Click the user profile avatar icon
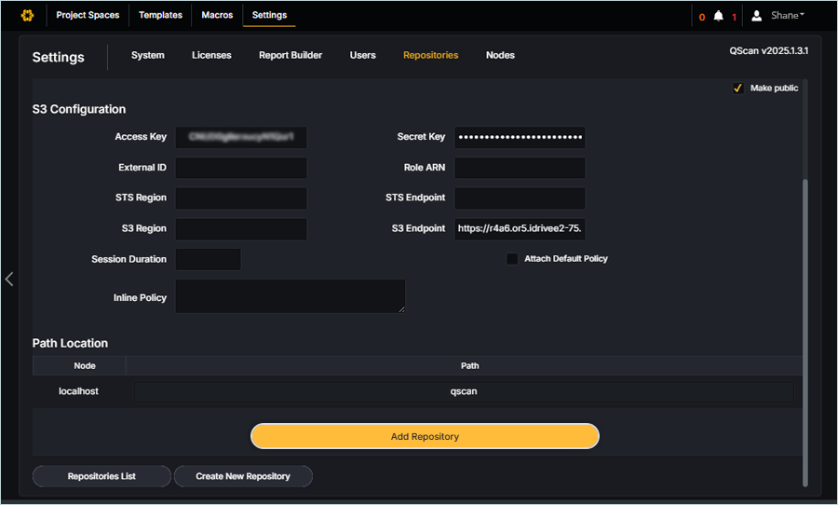Viewport: 838px width, 505px height. pyautogui.click(x=757, y=16)
